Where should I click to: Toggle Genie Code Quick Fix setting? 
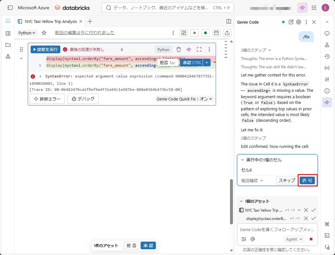[x=184, y=99]
